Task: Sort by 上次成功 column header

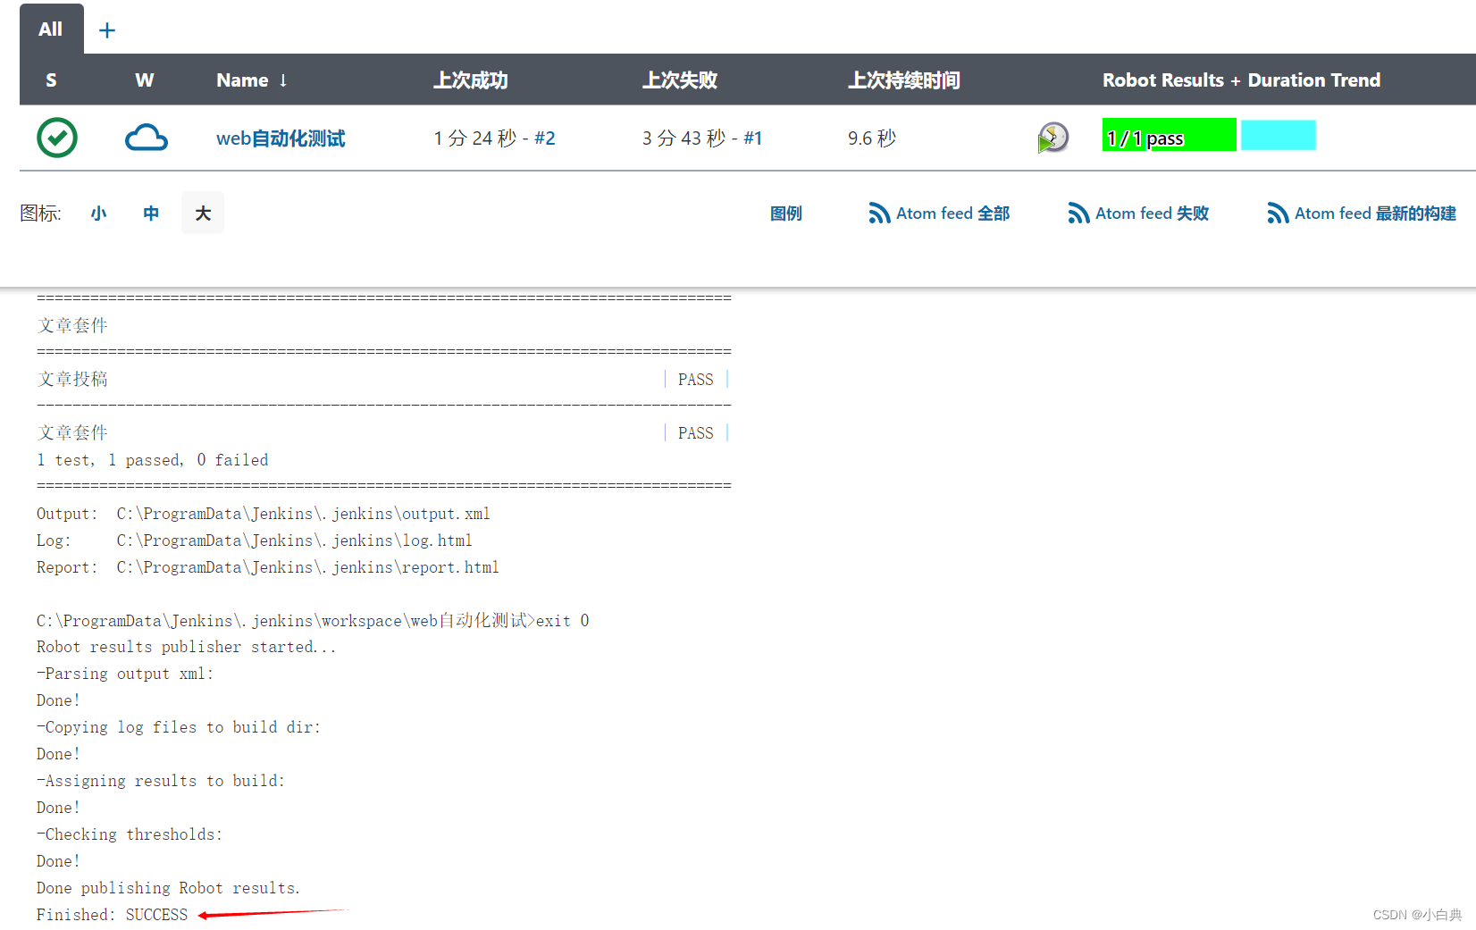Action: [x=471, y=80]
